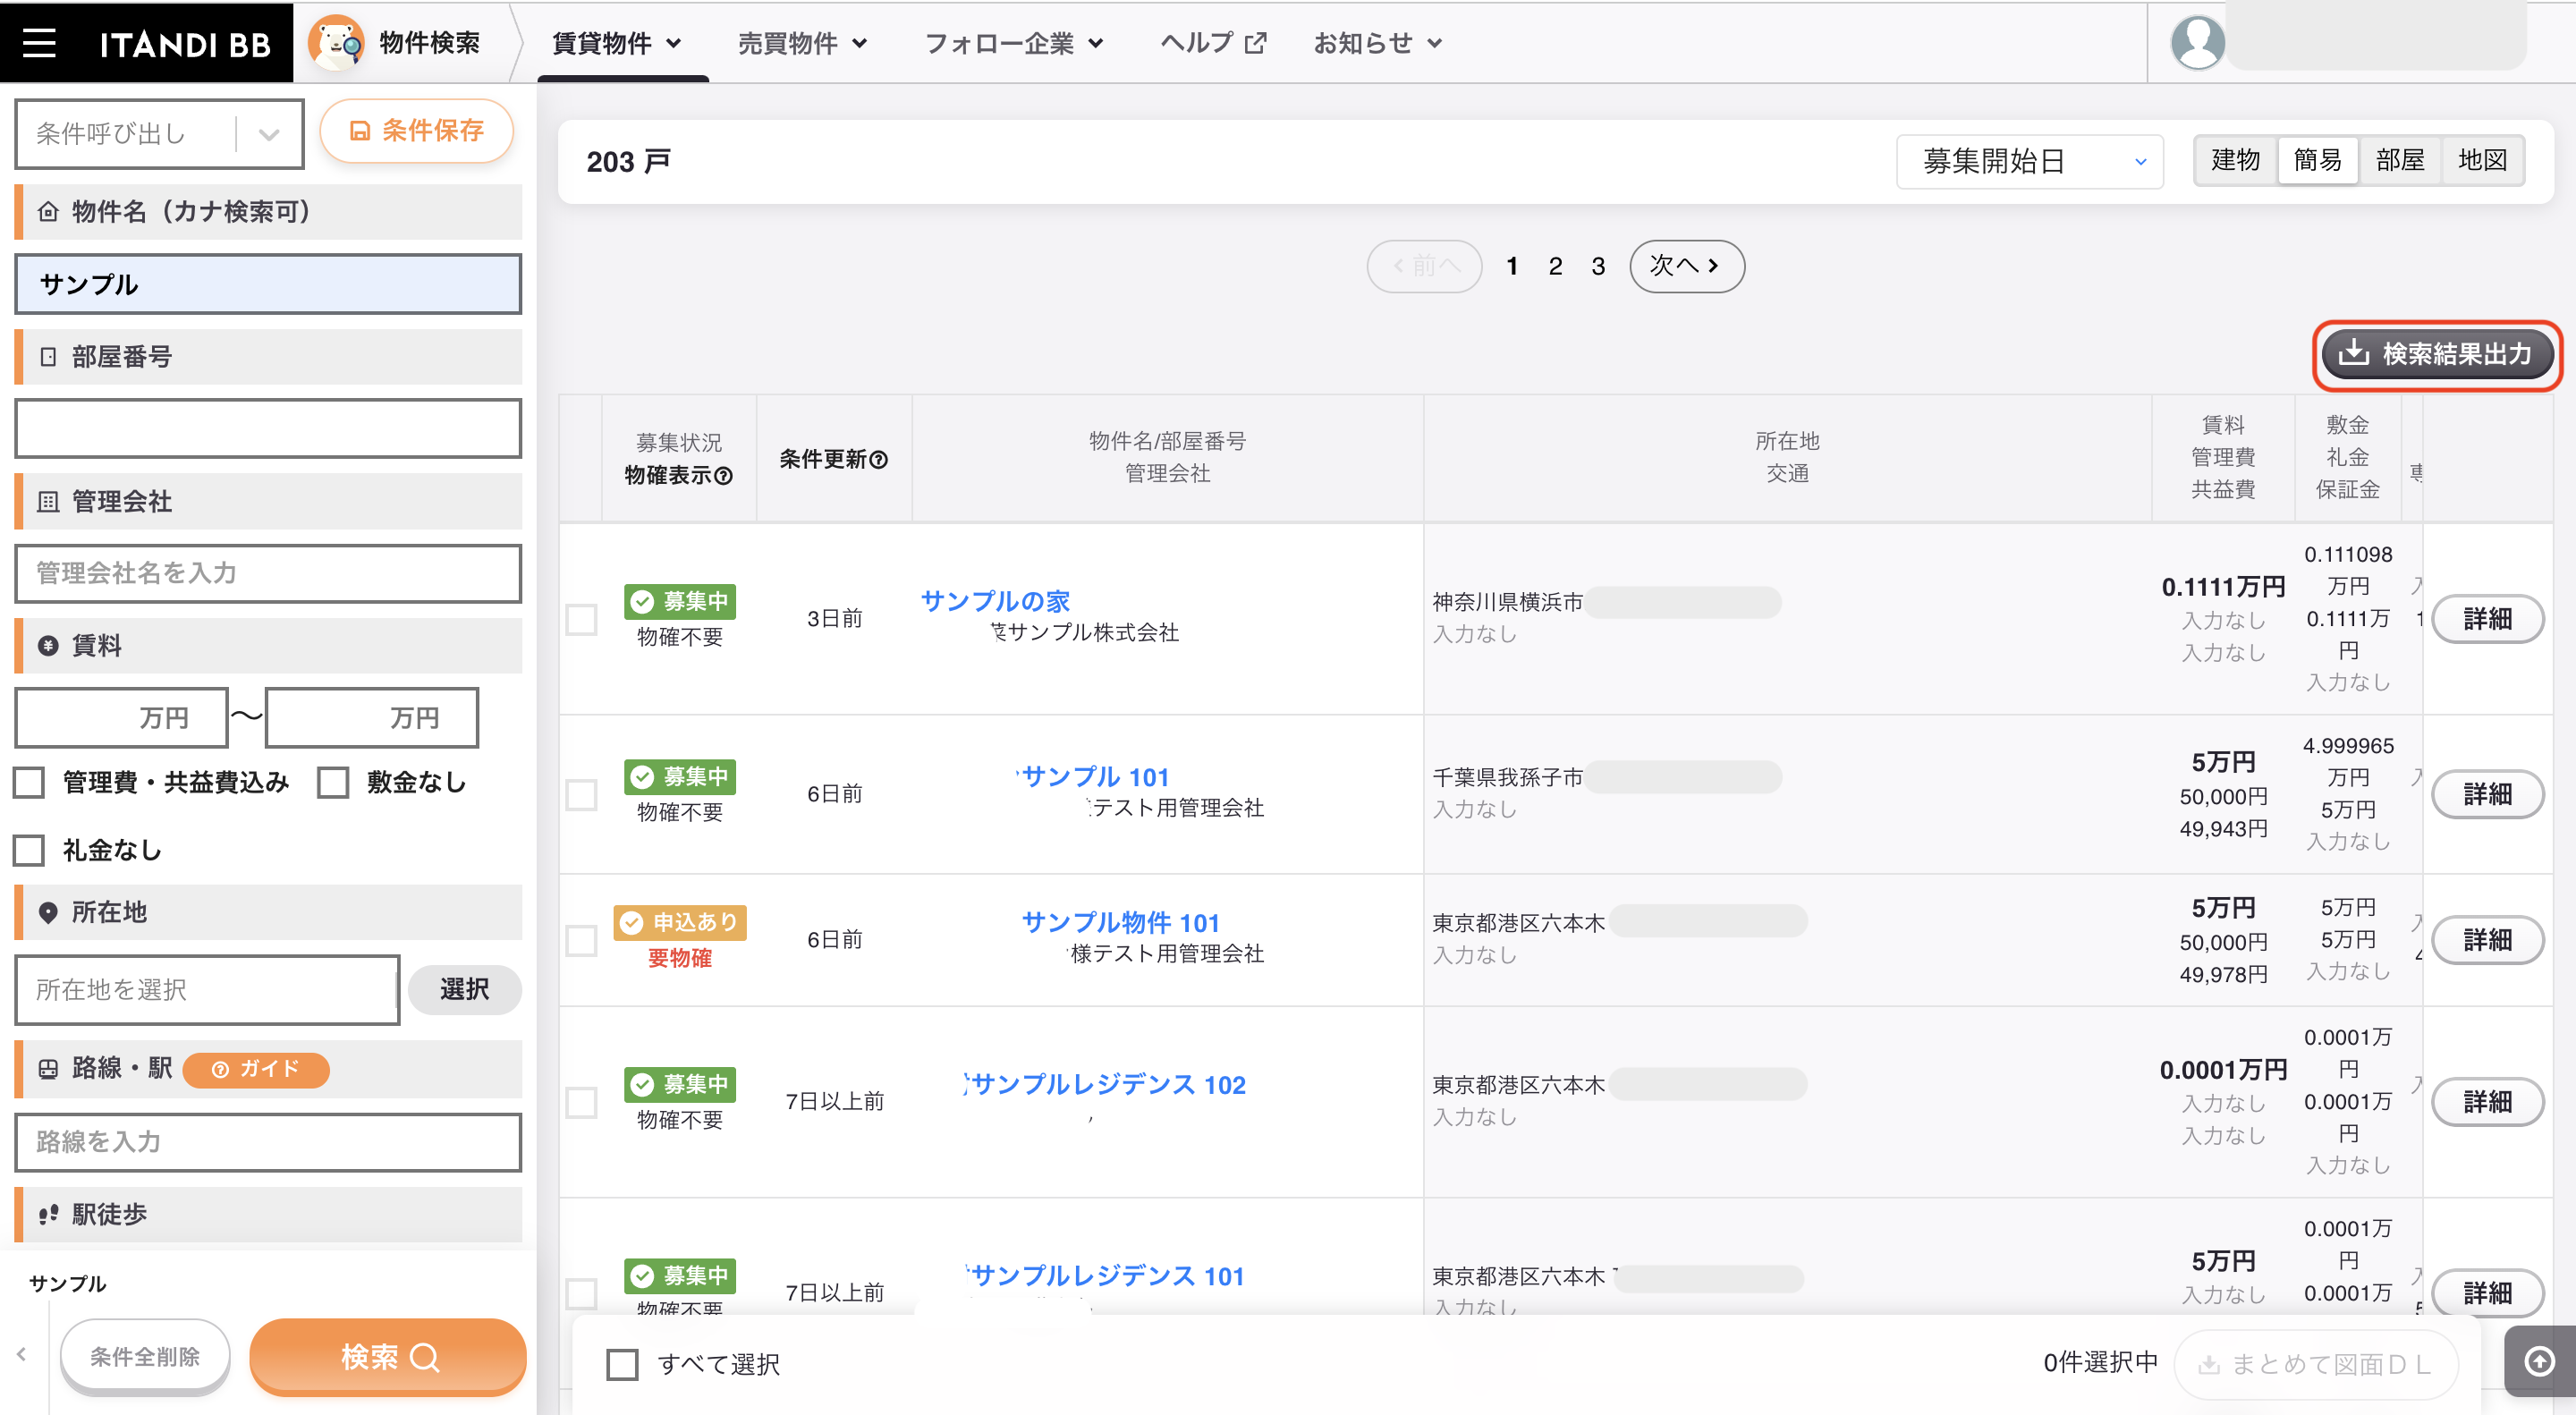Select the checkbox for サンプルレジデンス 101 row
Viewport: 2576px width, 1415px height.
tap(581, 1293)
